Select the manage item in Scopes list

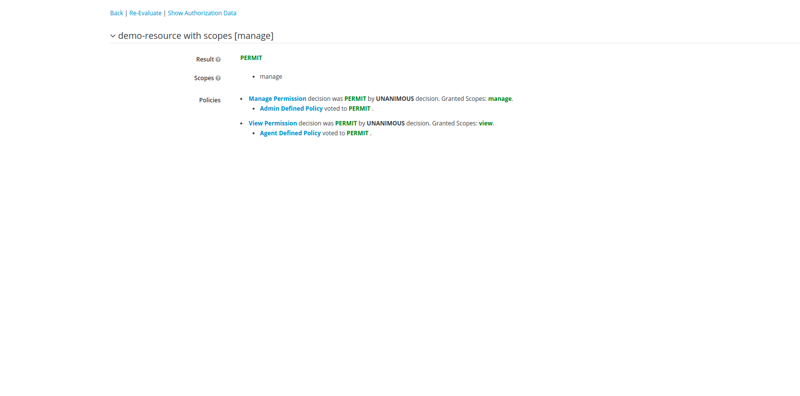[271, 77]
